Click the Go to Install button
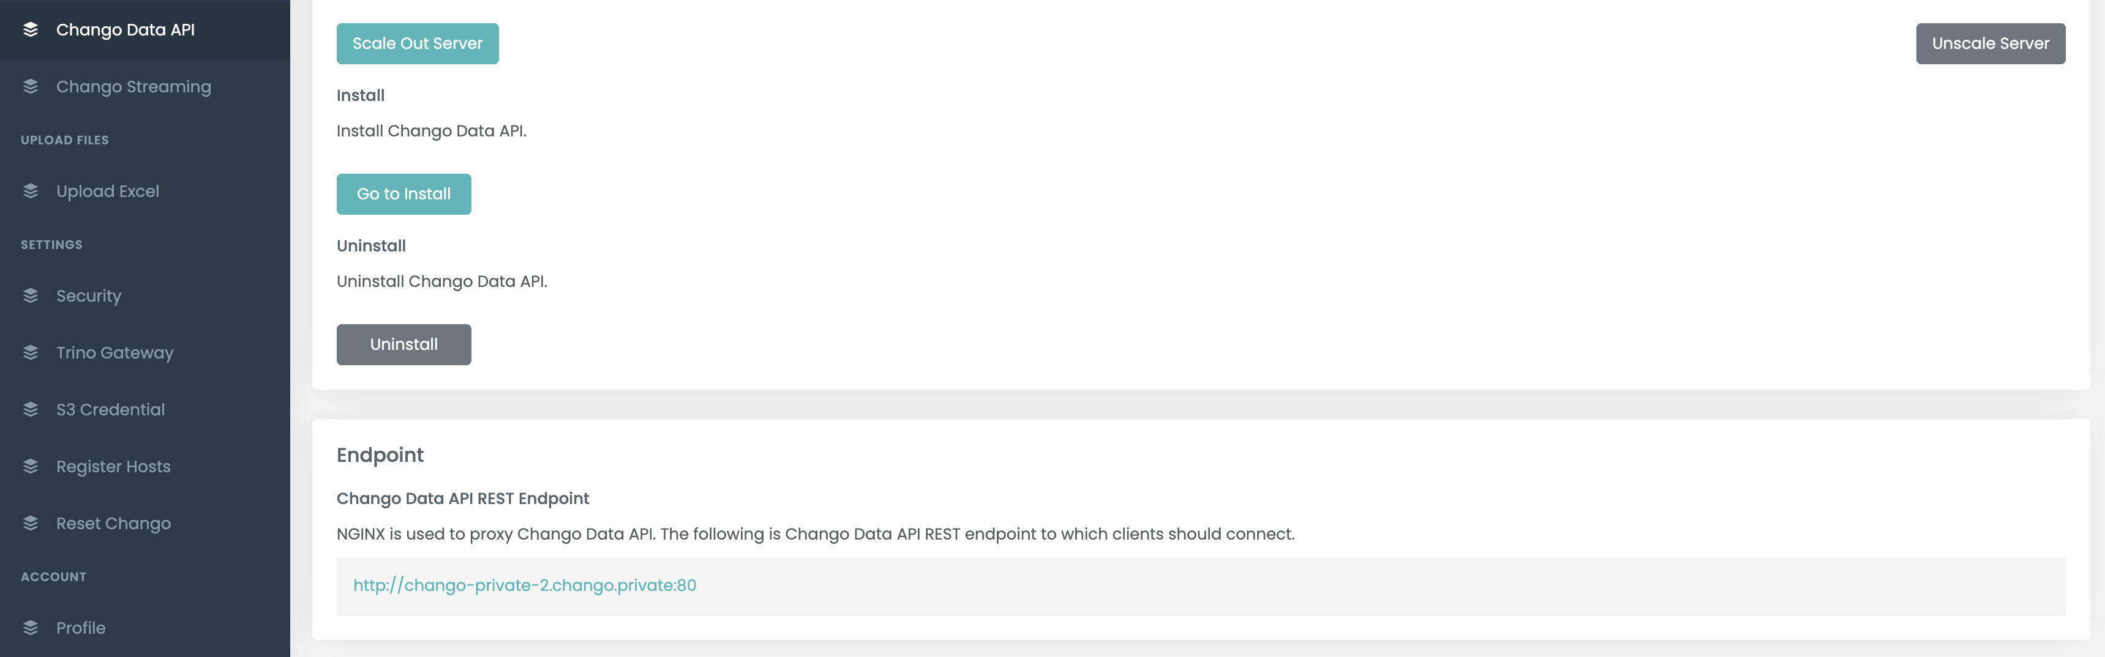The image size is (2105, 657). (403, 195)
